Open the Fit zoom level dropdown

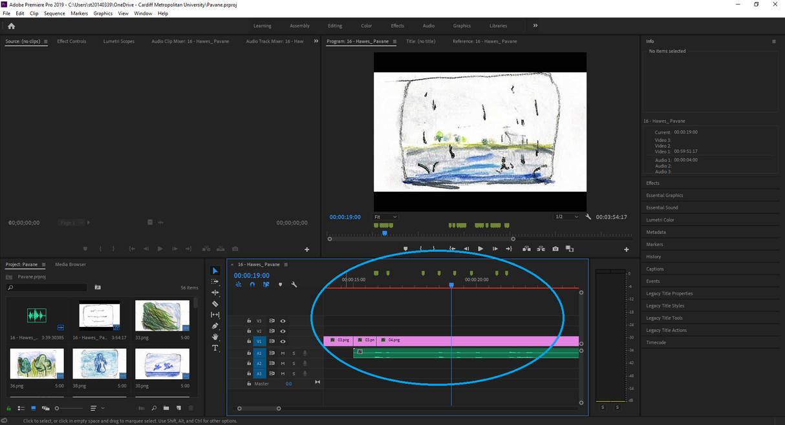(385, 217)
